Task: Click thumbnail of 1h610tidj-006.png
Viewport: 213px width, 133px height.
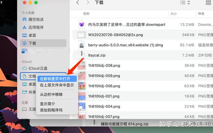Action: pyautogui.click(x=82, y=86)
